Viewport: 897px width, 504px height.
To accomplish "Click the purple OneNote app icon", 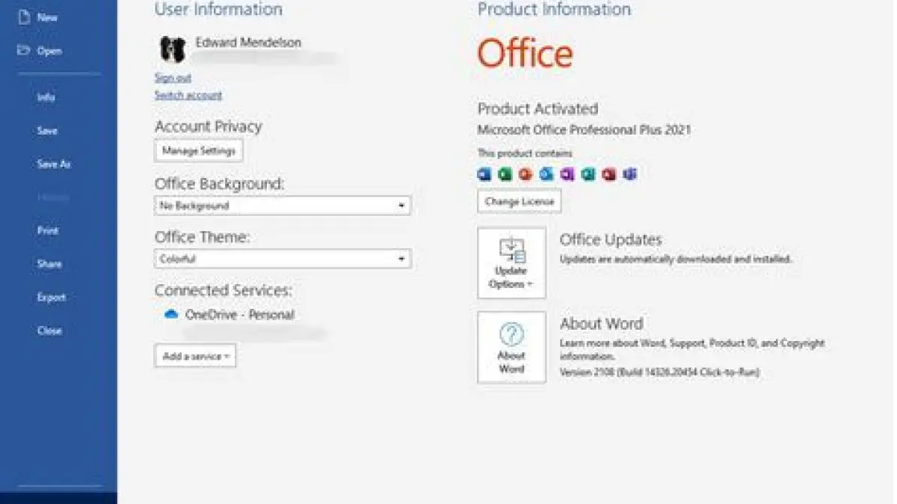I will click(x=567, y=174).
